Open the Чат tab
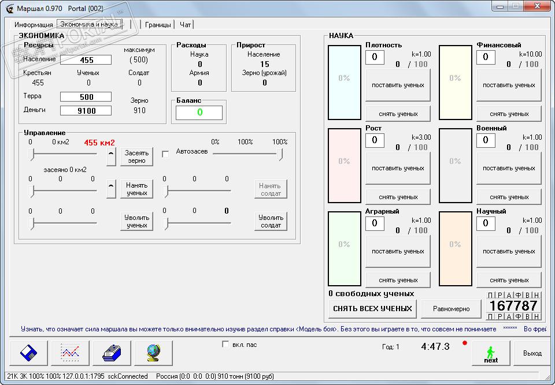The height and width of the screenshot is (385, 555). [185, 25]
